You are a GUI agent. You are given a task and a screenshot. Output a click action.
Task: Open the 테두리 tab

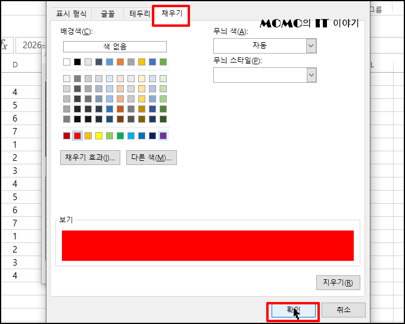(x=139, y=14)
